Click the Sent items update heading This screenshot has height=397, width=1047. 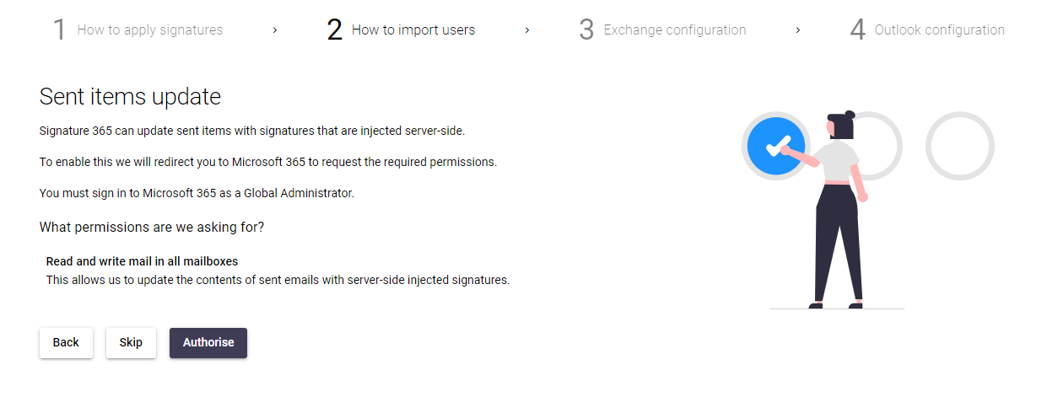(130, 97)
